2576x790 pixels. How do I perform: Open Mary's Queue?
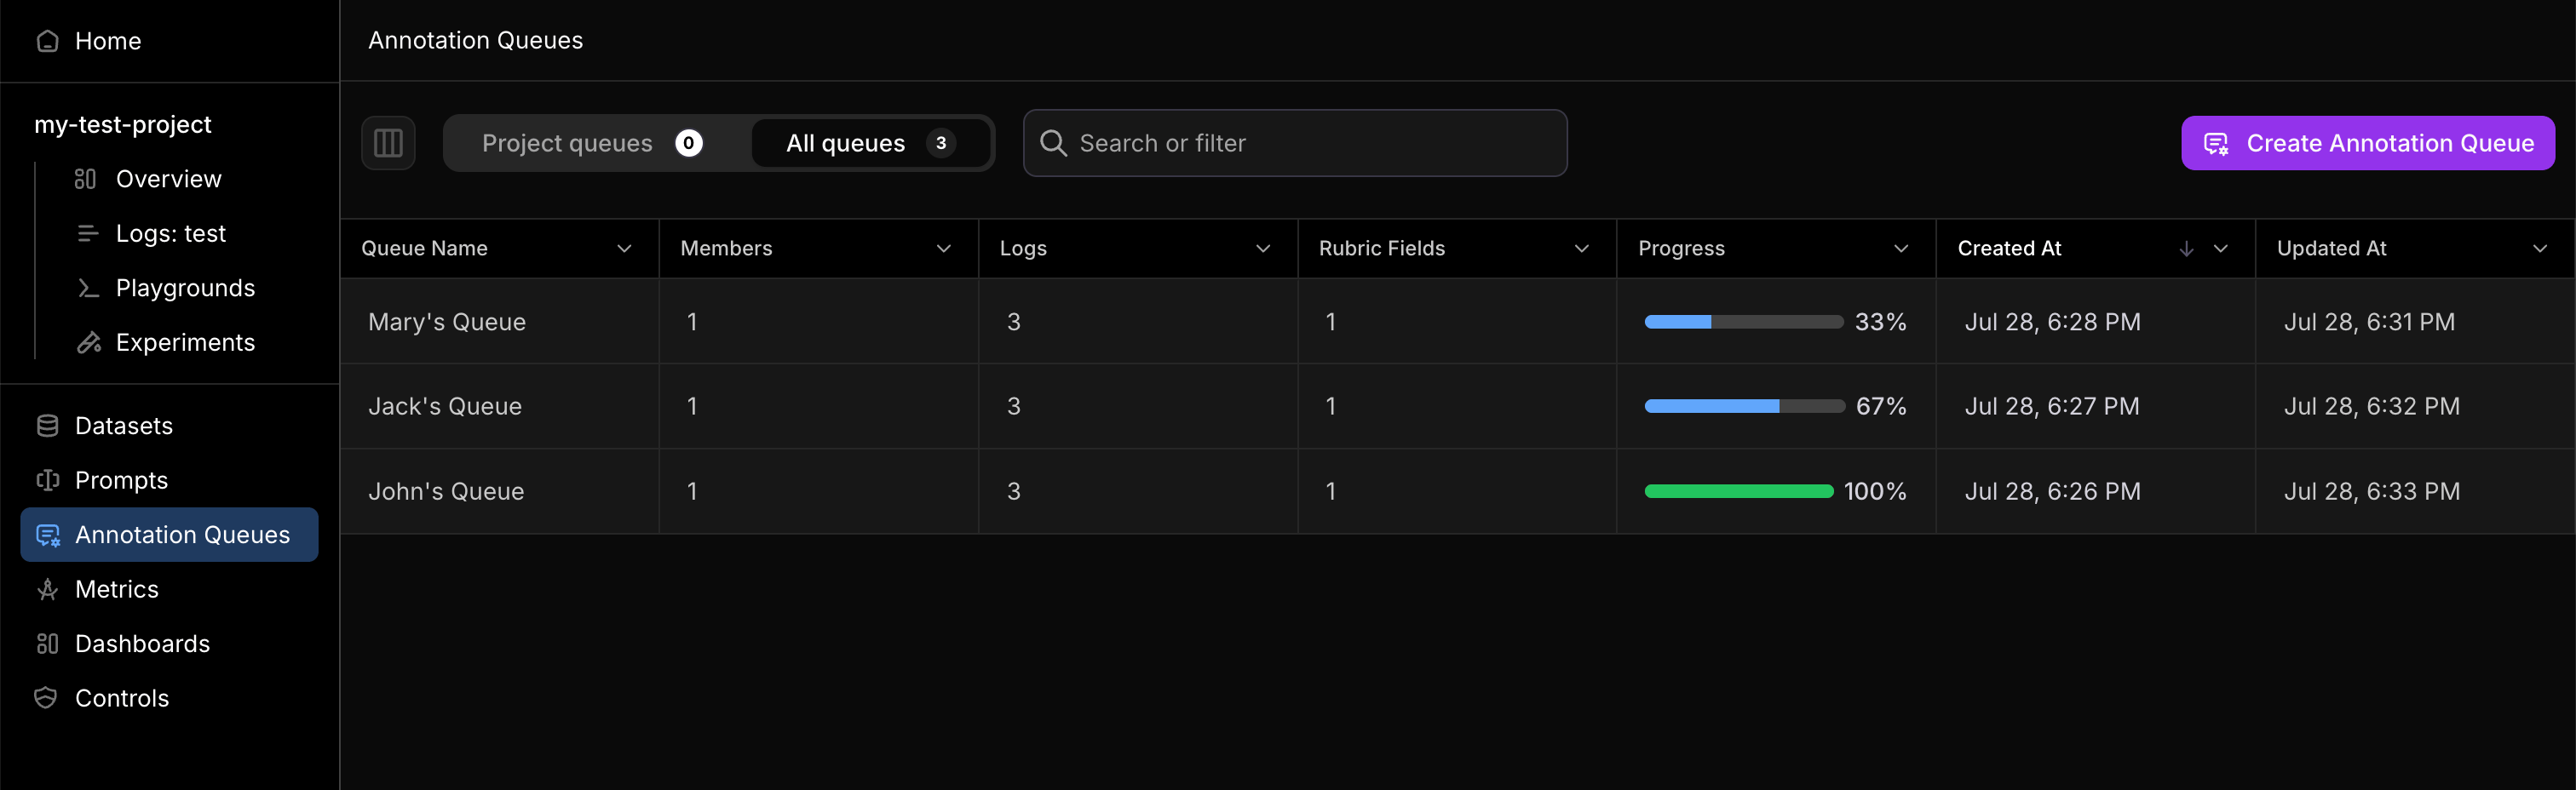click(x=447, y=322)
